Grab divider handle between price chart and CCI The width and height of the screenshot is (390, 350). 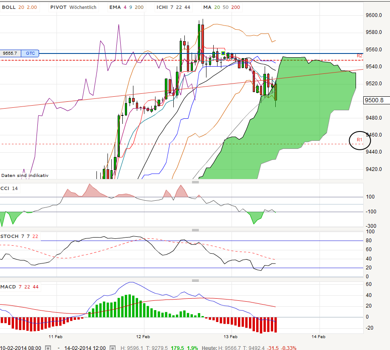[195, 182]
